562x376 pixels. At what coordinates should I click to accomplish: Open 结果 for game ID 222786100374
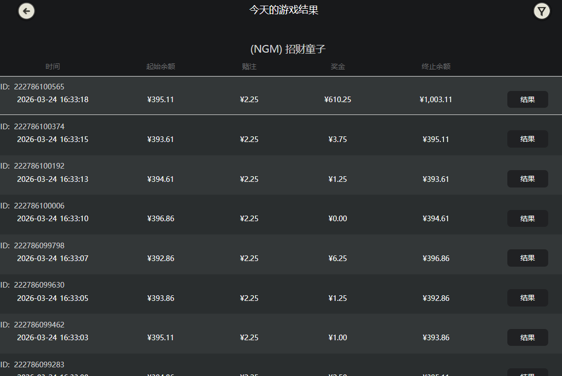[x=527, y=139]
